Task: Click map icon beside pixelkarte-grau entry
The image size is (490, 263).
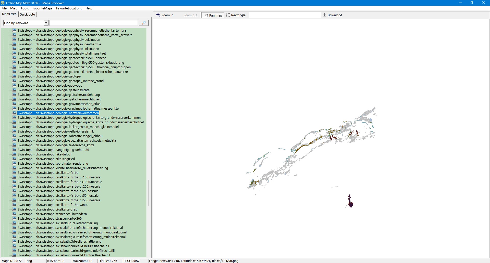Action: click(x=14, y=209)
